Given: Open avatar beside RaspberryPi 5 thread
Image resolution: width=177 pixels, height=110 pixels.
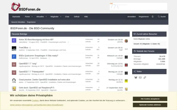Looking at the screenshot, I should coord(14,89).
